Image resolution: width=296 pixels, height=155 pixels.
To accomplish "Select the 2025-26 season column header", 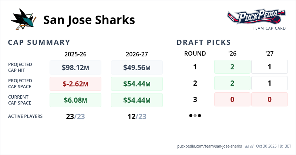I will pos(75,54).
